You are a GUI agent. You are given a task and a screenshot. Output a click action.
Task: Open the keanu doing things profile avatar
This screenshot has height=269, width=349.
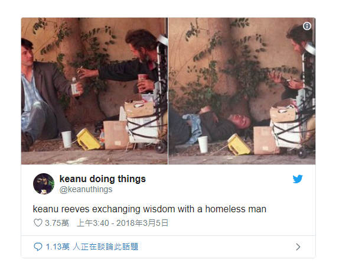click(44, 184)
